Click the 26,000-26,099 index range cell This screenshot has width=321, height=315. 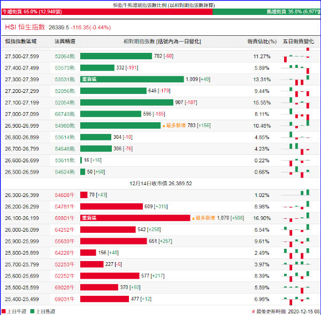tap(22, 230)
